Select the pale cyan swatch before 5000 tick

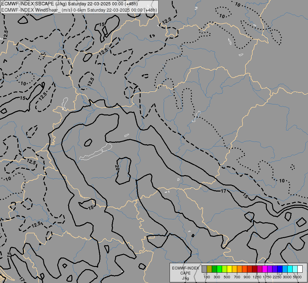(295, 269)
